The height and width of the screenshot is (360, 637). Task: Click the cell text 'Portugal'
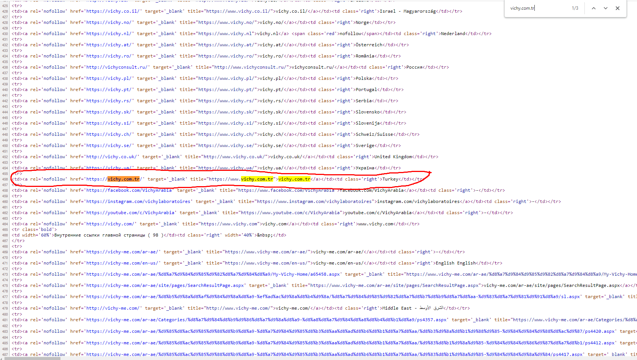(366, 90)
